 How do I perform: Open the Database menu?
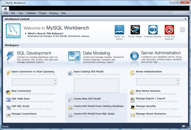31,13
